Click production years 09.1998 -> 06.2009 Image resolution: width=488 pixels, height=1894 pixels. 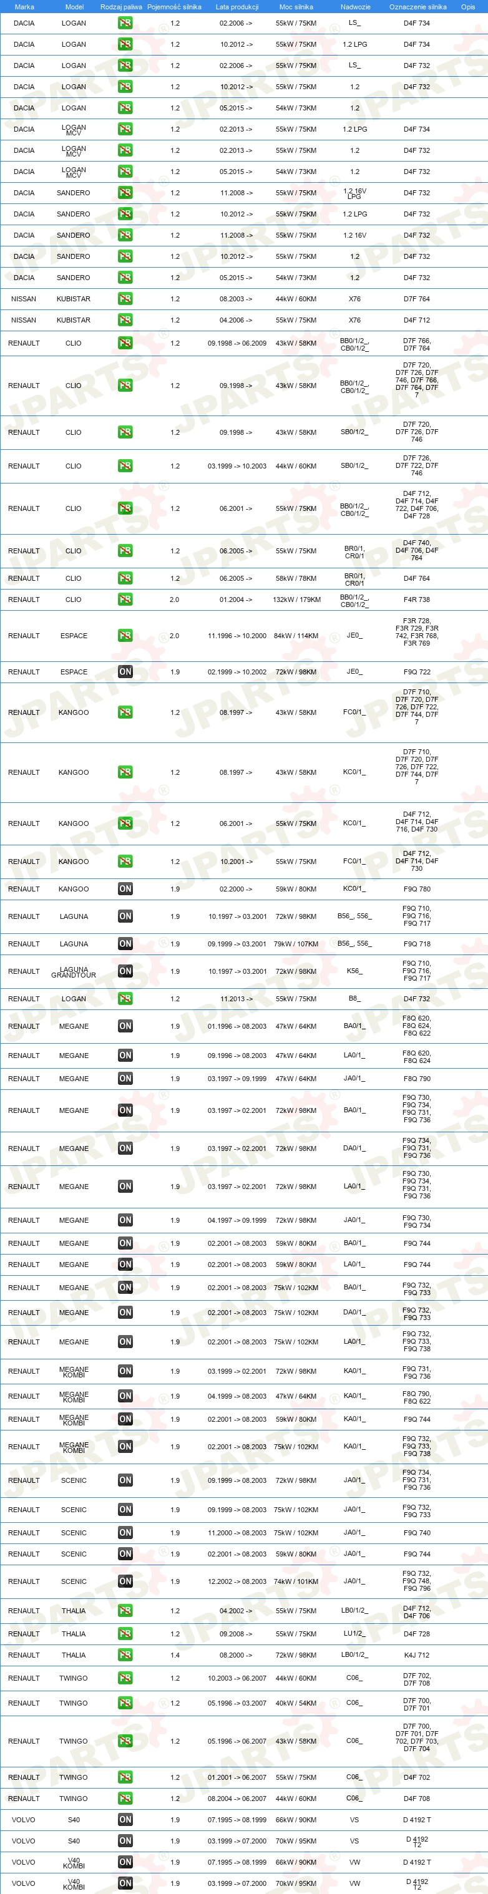point(237,342)
